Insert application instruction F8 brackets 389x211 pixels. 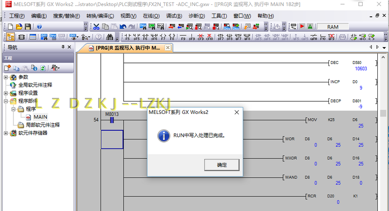[172, 37]
